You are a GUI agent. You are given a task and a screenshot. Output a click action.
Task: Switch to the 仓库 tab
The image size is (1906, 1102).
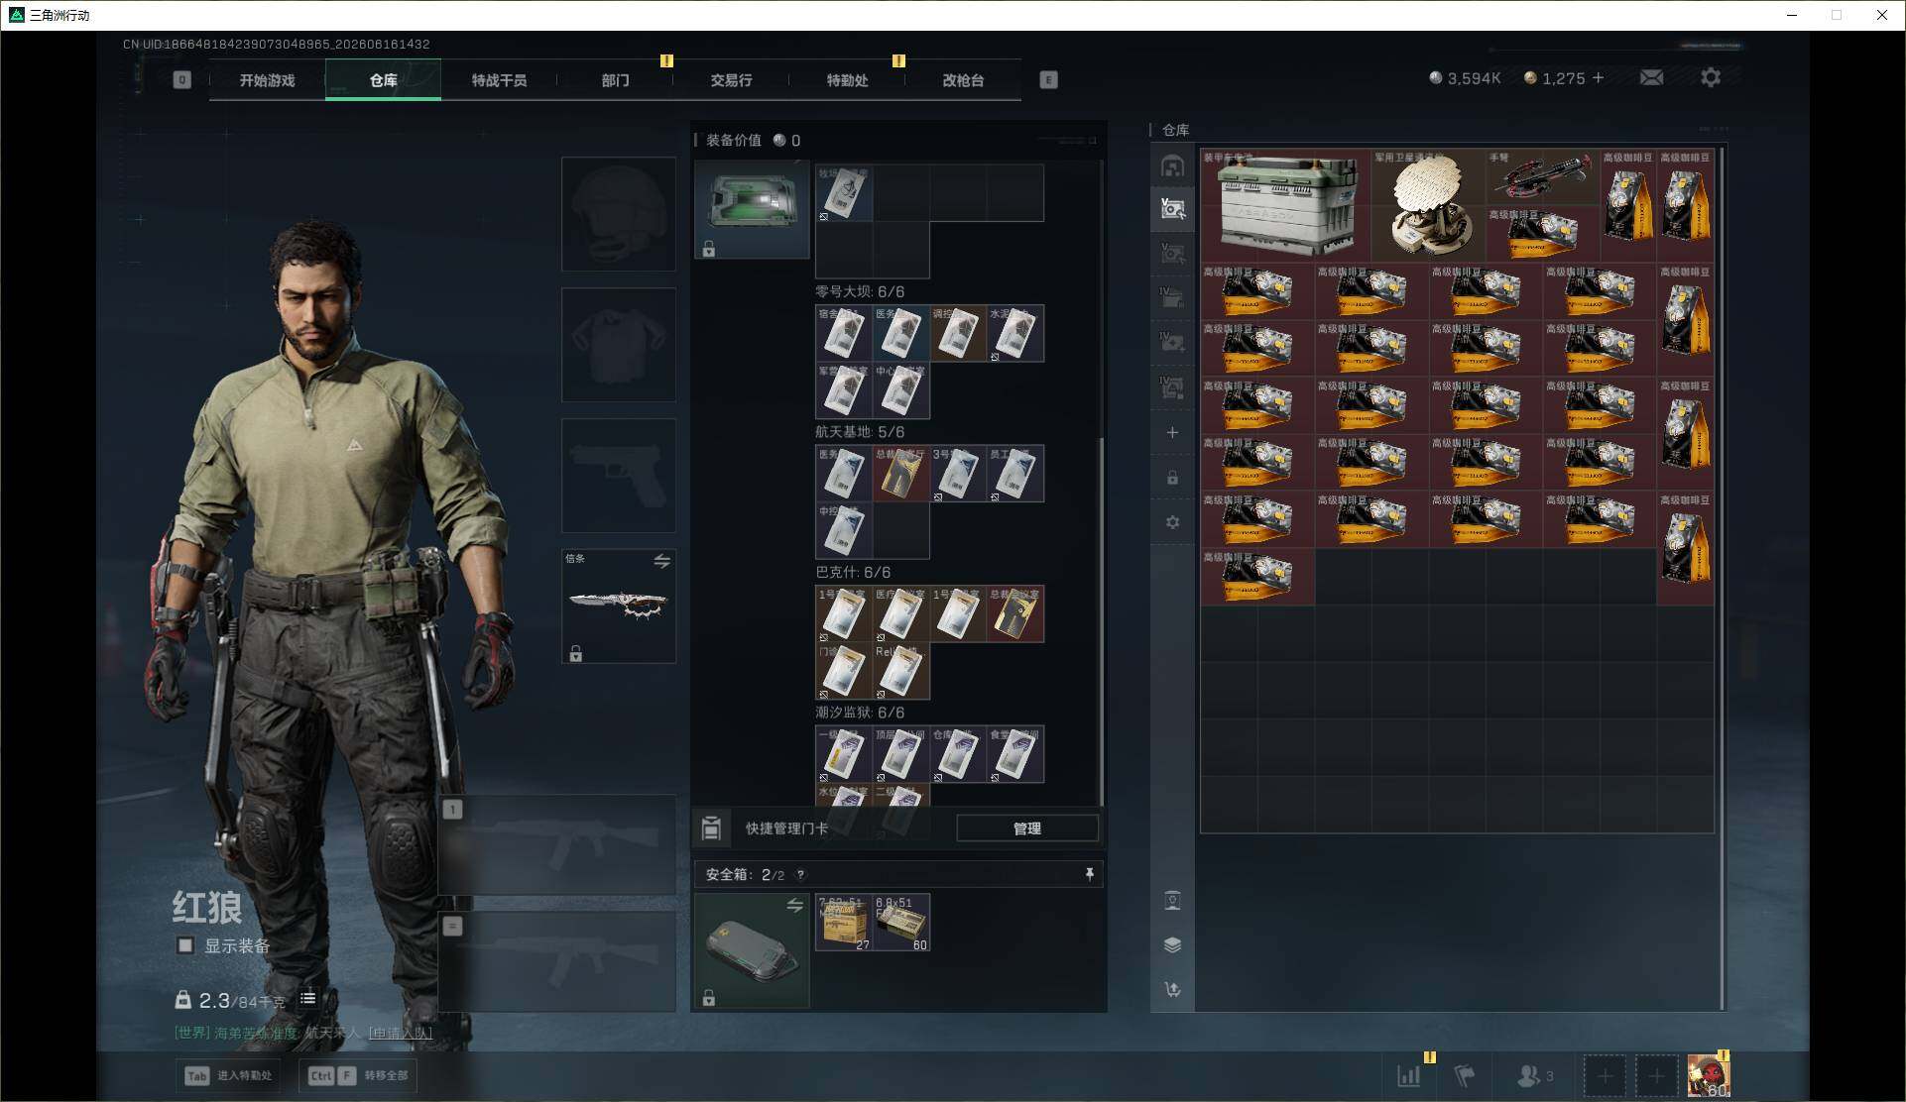[x=383, y=80]
